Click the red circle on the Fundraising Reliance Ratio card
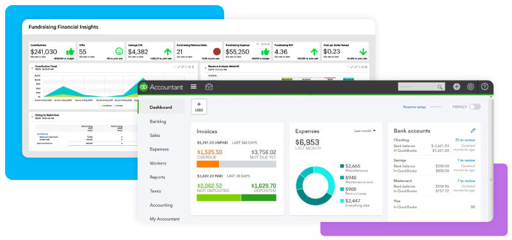 (217, 52)
